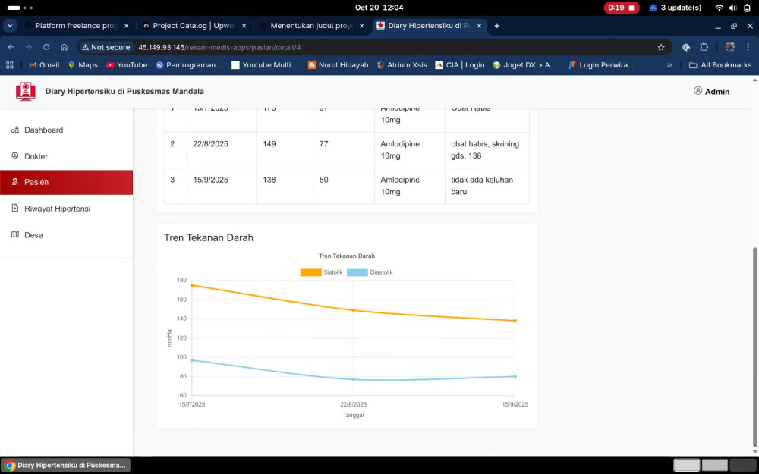Image resolution: width=759 pixels, height=474 pixels.
Task: Click the Admin profile icon
Action: (698, 90)
